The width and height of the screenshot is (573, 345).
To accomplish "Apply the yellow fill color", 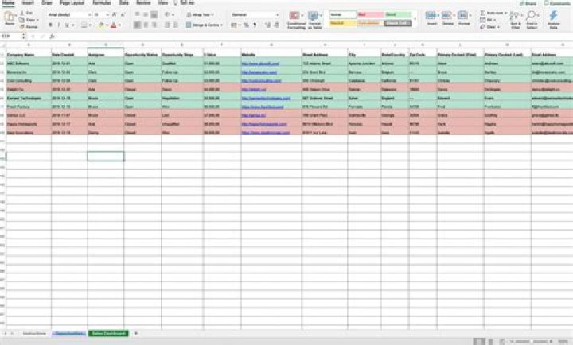I will (101, 25).
